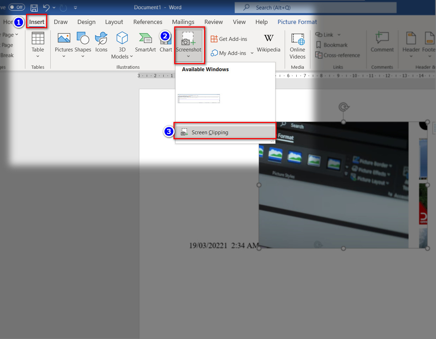This screenshot has height=339, width=436.
Task: Insert a Chart
Action: tap(166, 42)
